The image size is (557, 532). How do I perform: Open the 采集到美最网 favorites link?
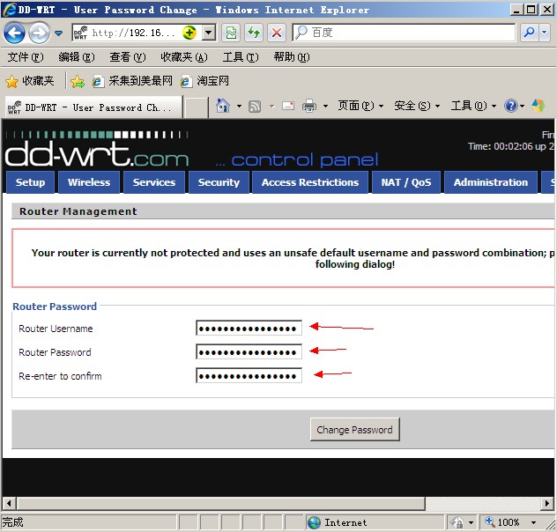pos(132,81)
